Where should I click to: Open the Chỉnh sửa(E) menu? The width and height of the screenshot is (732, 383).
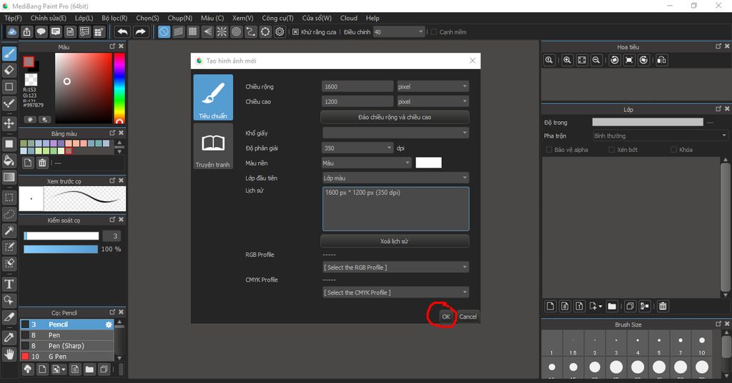[x=49, y=18]
